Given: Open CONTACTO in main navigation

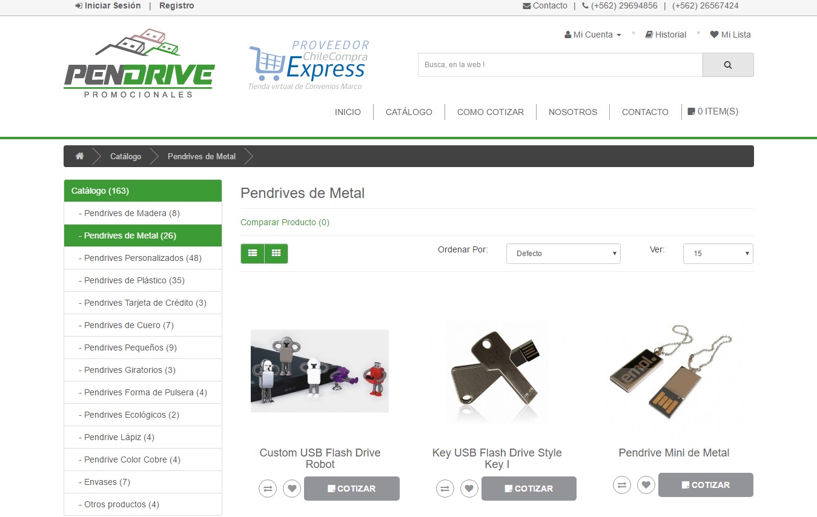Looking at the screenshot, I should [x=645, y=112].
